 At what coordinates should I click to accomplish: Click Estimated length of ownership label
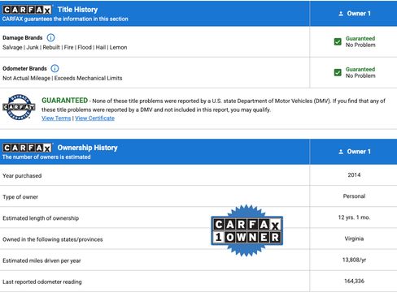tap(41, 218)
